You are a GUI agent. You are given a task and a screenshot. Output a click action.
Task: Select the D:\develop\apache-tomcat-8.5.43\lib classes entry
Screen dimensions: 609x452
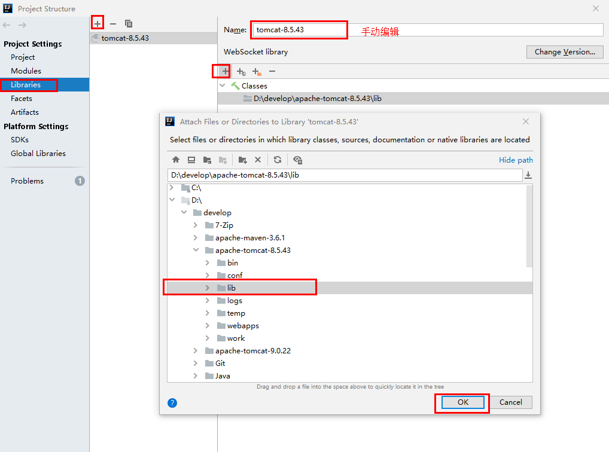tap(413, 99)
